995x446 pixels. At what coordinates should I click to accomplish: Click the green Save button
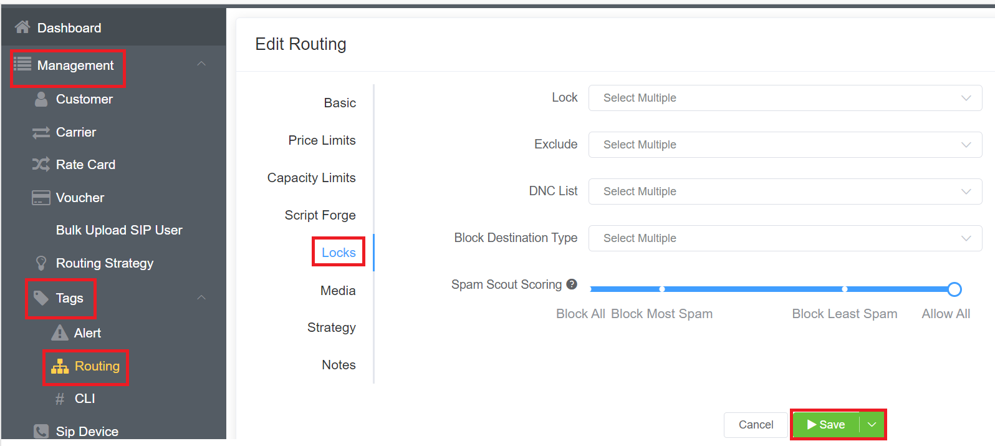click(826, 425)
